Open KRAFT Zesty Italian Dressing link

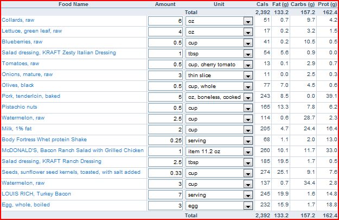pos(59,53)
